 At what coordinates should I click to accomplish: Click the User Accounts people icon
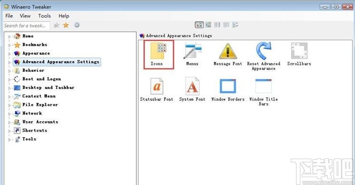pyautogui.click(x=17, y=122)
